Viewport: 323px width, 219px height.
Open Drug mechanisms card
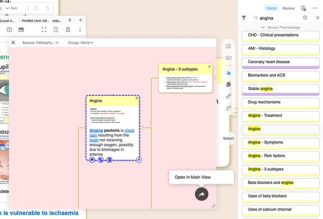280,104
